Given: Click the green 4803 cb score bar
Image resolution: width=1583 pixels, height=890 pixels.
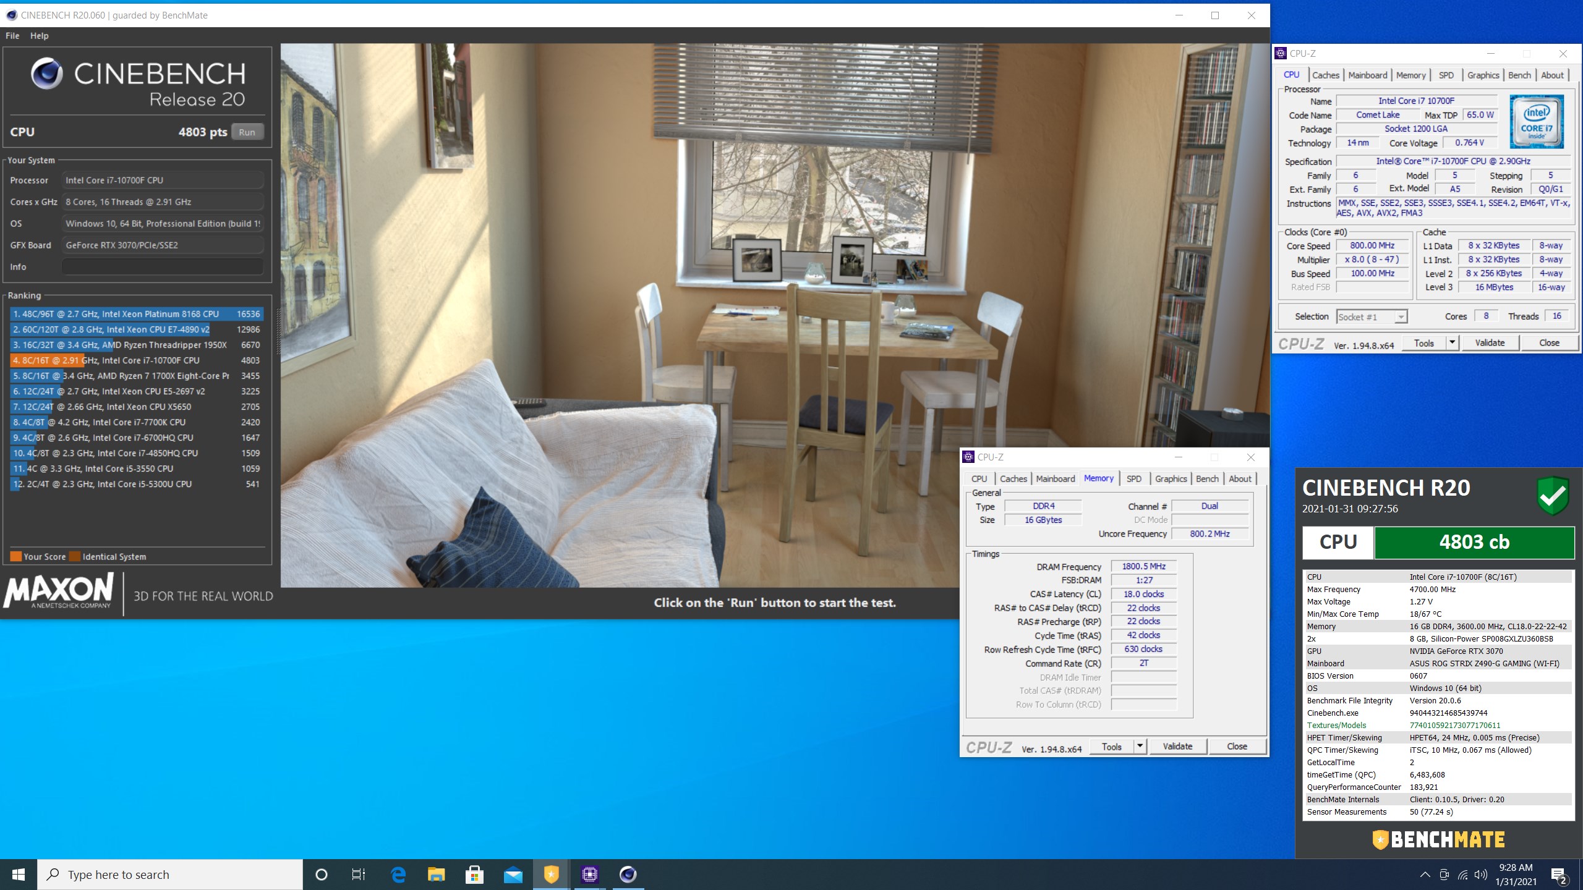Looking at the screenshot, I should [1474, 543].
